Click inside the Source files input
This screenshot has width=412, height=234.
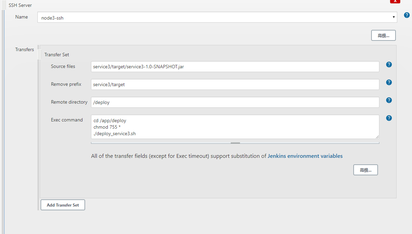pyautogui.click(x=235, y=66)
